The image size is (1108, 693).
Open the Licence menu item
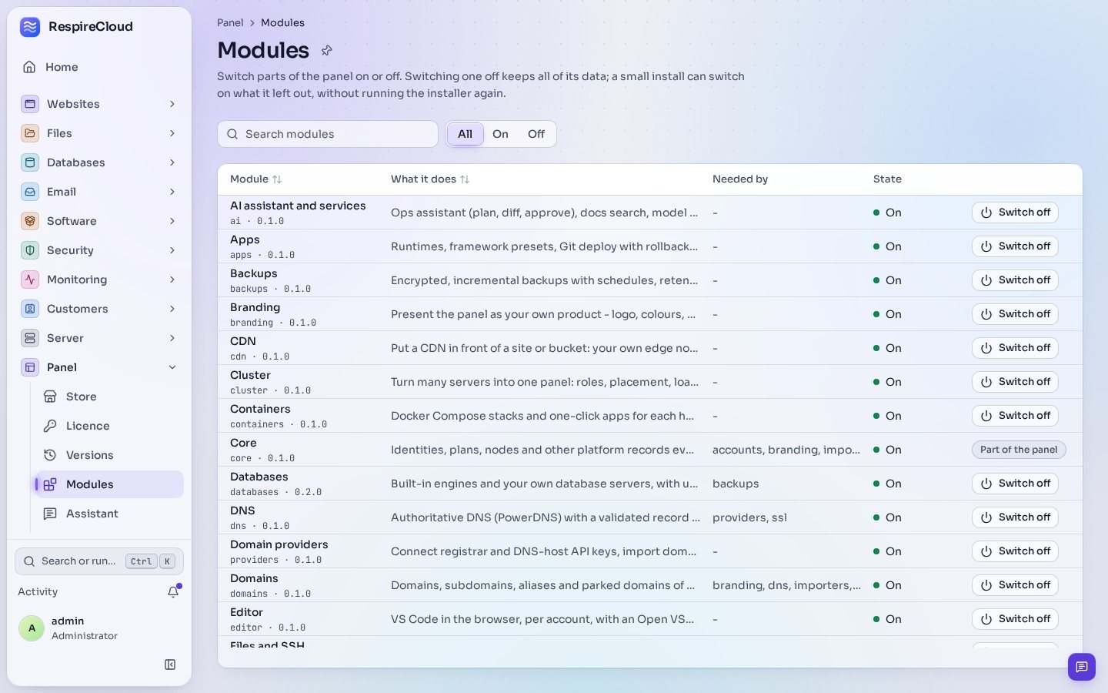pyautogui.click(x=109, y=426)
